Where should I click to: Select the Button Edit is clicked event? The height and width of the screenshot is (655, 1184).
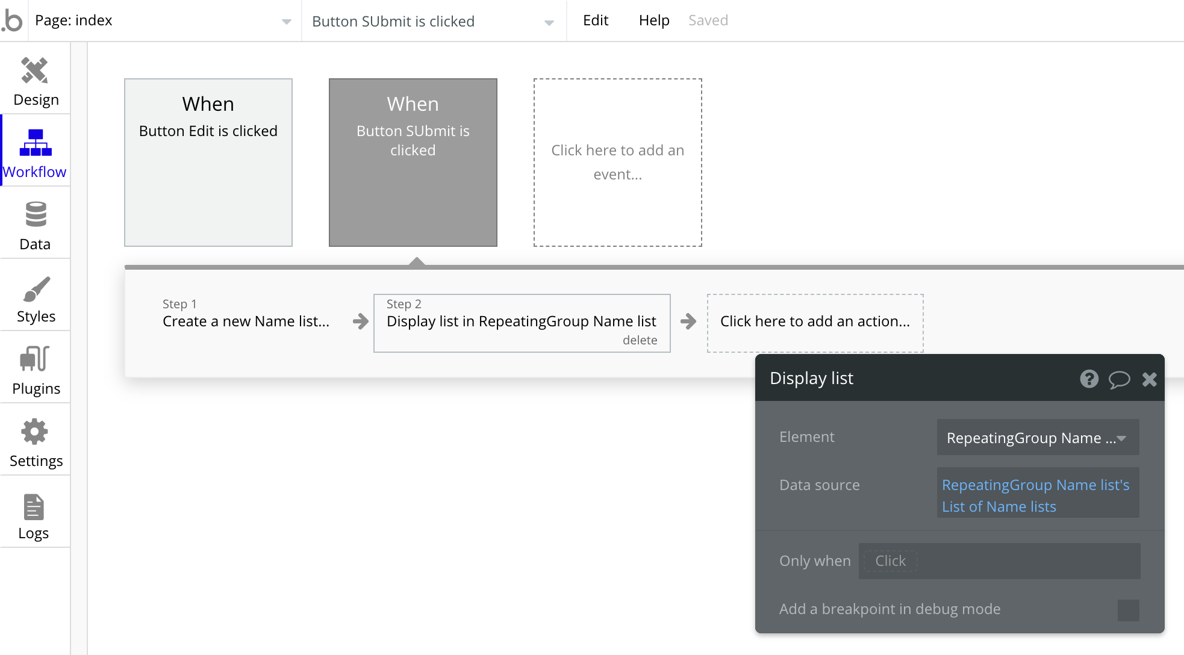tap(208, 162)
